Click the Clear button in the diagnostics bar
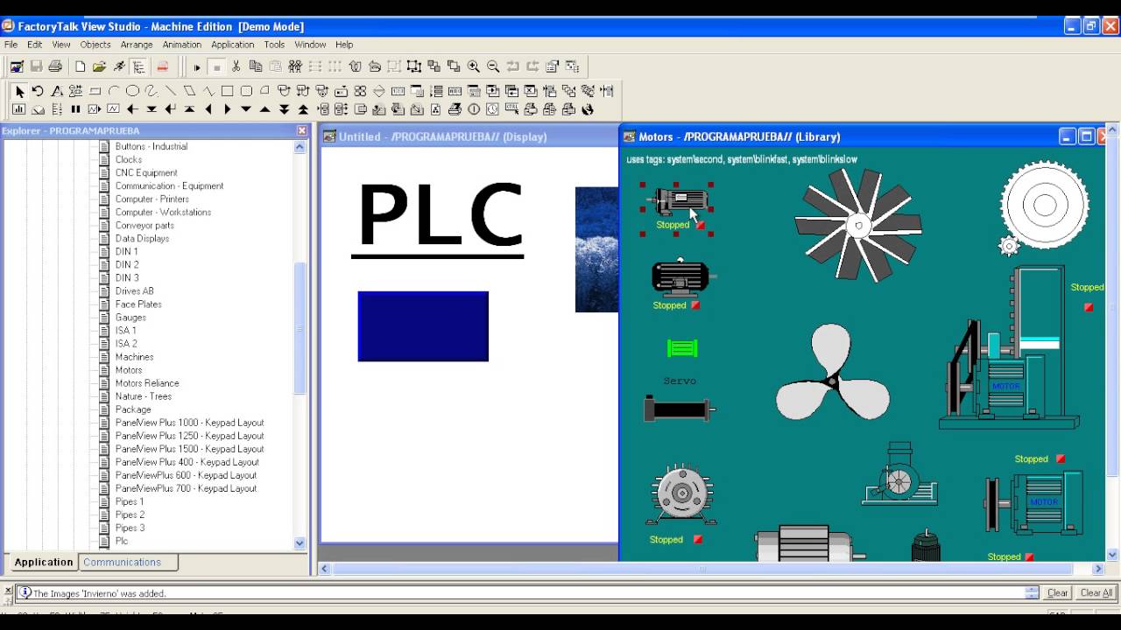The width and height of the screenshot is (1121, 630). pyautogui.click(x=1058, y=592)
